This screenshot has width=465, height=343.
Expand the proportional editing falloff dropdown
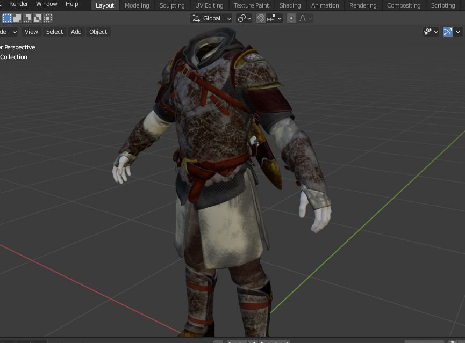305,18
